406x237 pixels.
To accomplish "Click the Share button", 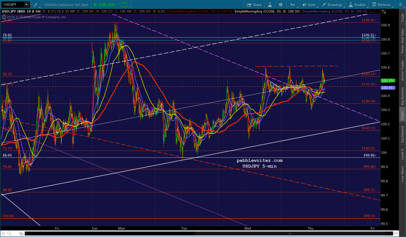I will tap(254, 5).
